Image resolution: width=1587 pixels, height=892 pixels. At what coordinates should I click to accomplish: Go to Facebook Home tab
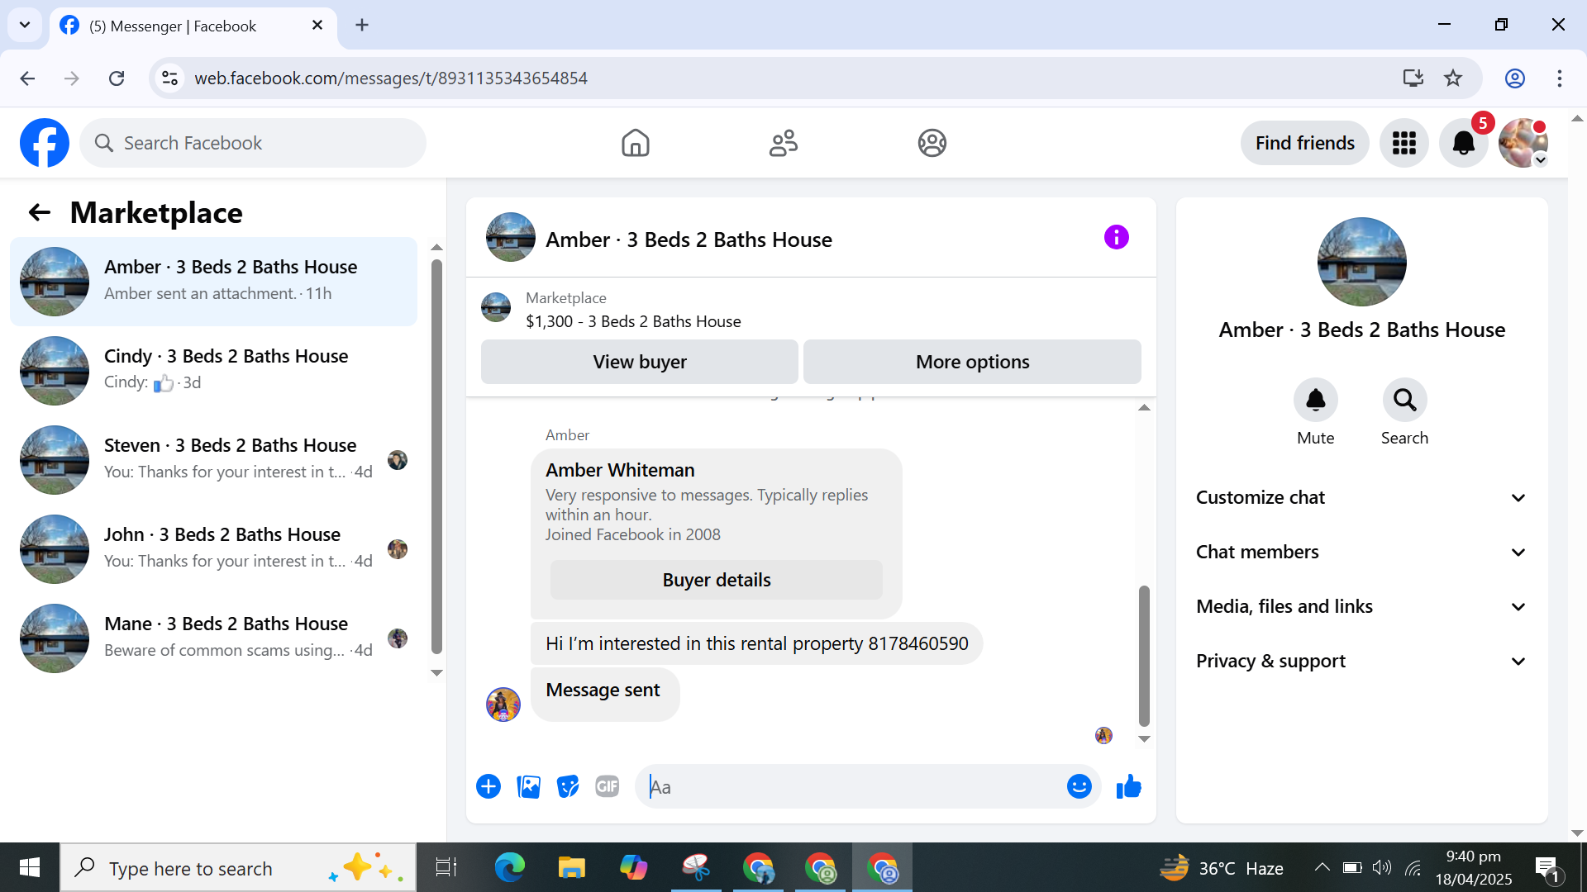tap(635, 143)
